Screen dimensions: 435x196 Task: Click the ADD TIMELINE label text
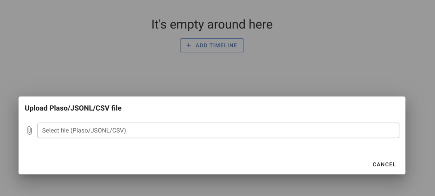coord(216,46)
